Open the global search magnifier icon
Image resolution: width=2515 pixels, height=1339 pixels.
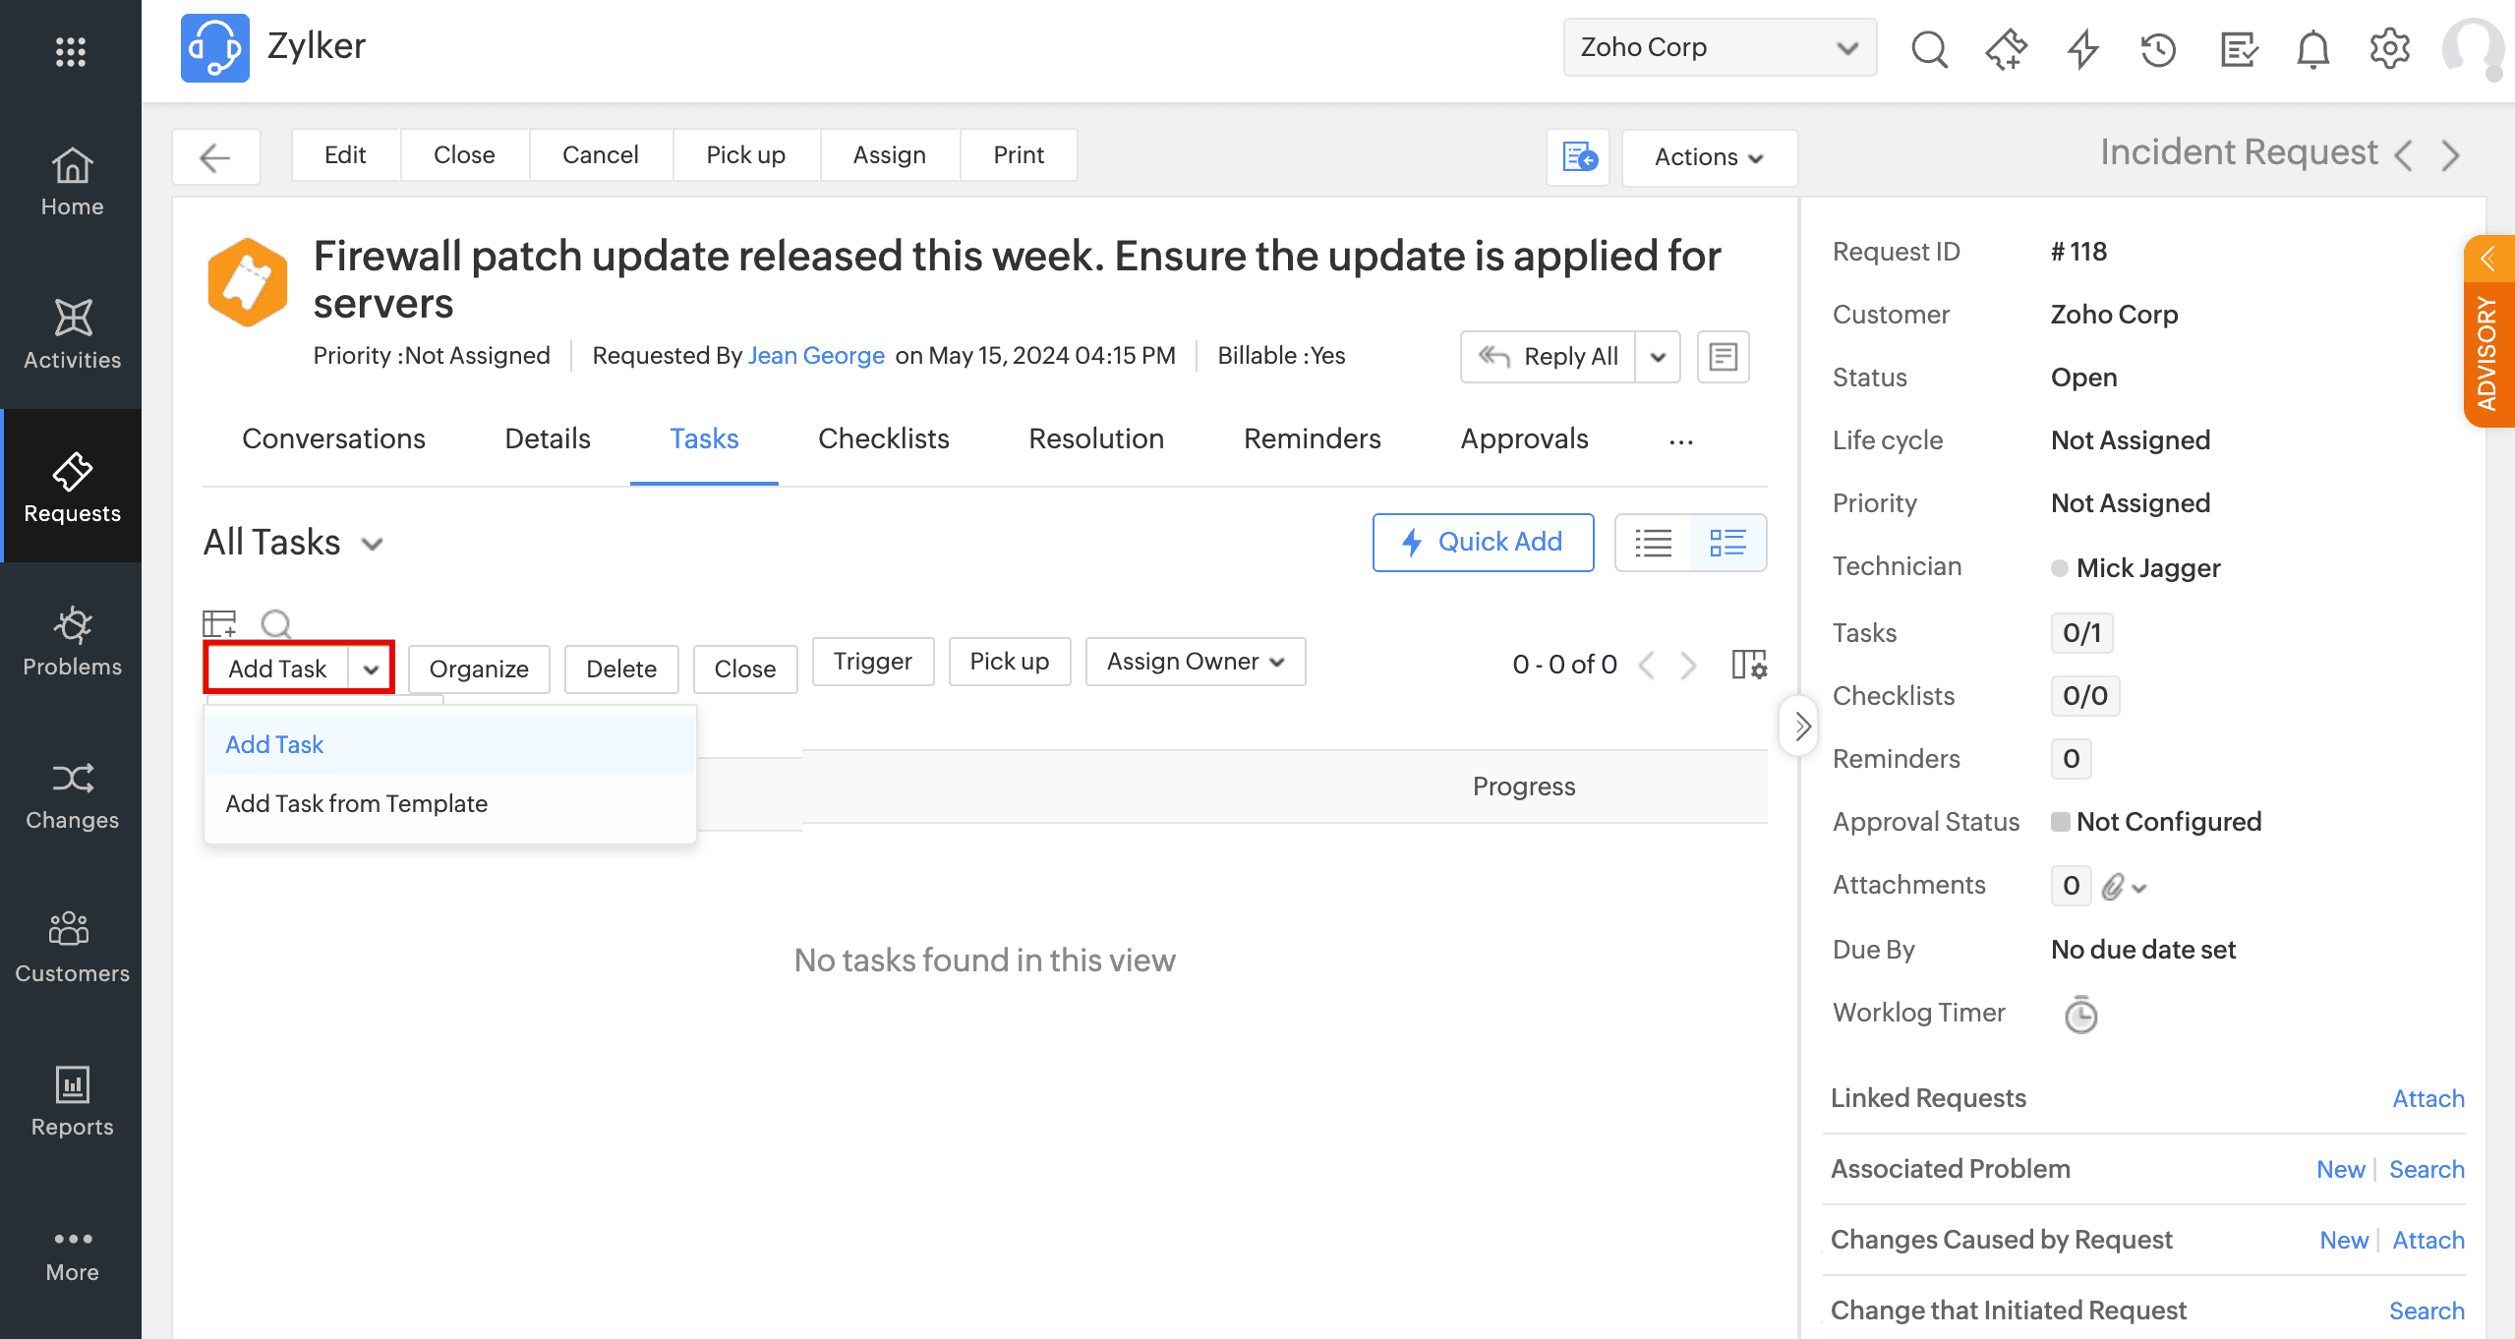pos(1929,48)
